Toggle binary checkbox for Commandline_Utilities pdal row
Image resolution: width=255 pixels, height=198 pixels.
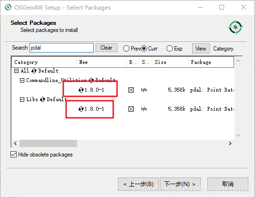[131, 90]
